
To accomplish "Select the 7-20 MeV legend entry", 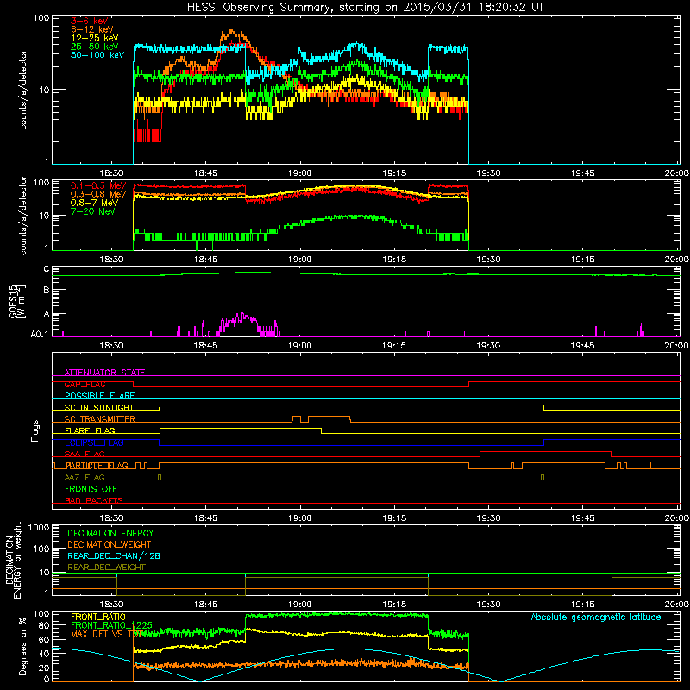I will (x=93, y=211).
